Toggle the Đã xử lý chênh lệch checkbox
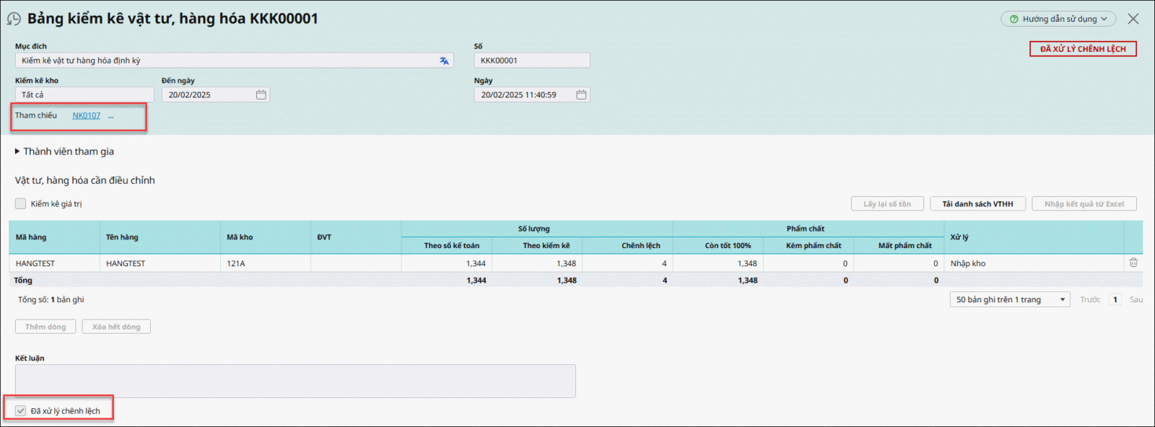This screenshot has height=427, width=1155. coord(21,411)
